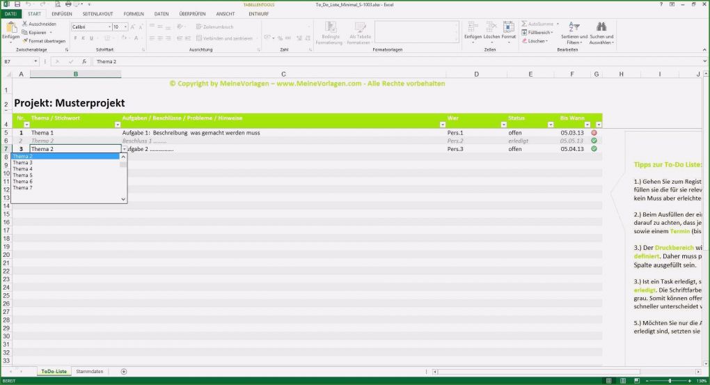The height and width of the screenshot is (385, 710).
Task: Click the Suchen und Auswählen binoculars icon
Action: point(601,28)
